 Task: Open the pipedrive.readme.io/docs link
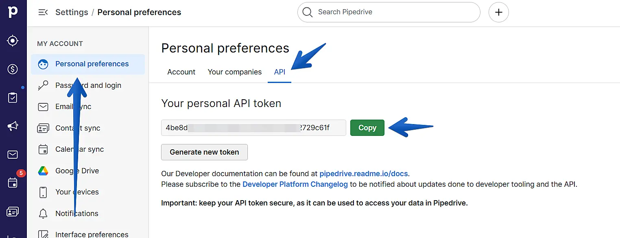(x=363, y=174)
